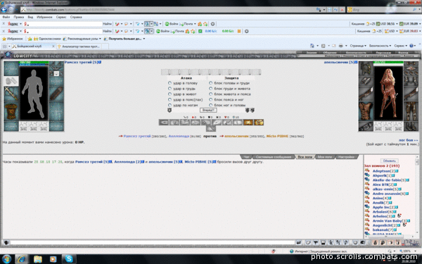Viewport: 422px width, 264px height.
Task: Click the last orange technique icon
Action: 258,122
